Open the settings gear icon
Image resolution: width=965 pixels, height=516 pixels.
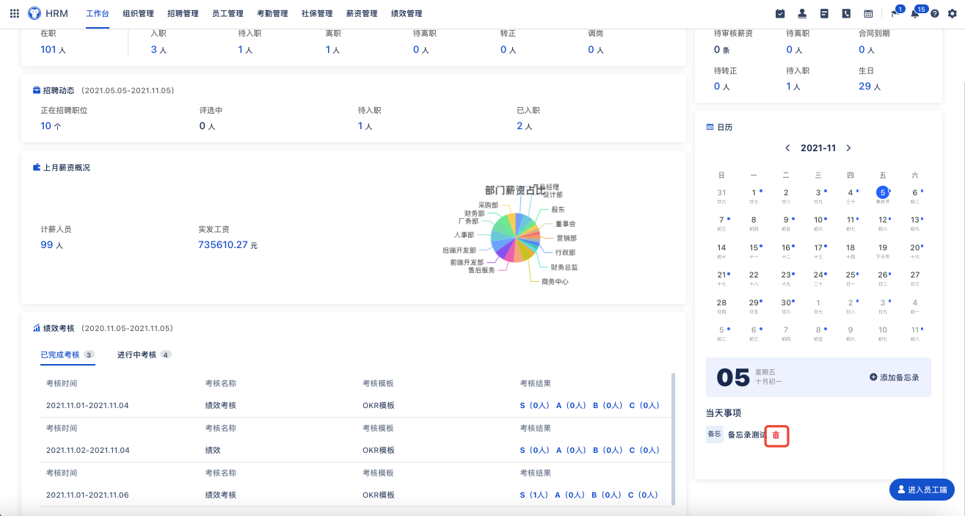click(x=953, y=13)
